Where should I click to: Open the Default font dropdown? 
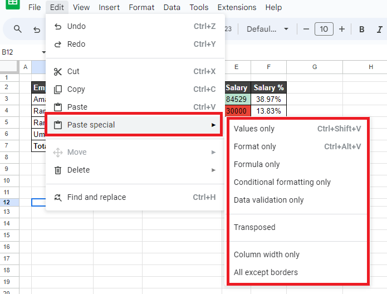click(x=267, y=29)
